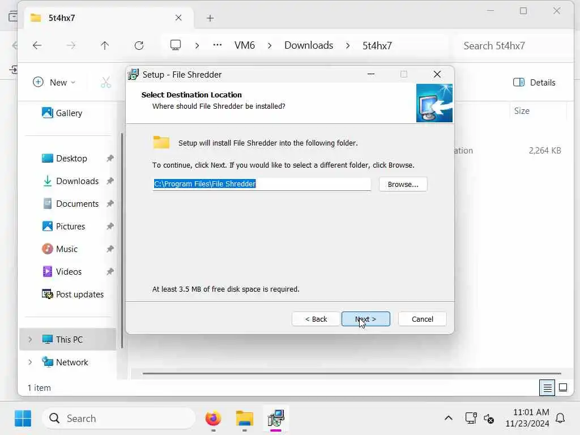Open Post updates in navigation pane
The height and width of the screenshot is (435, 580).
click(x=72, y=294)
